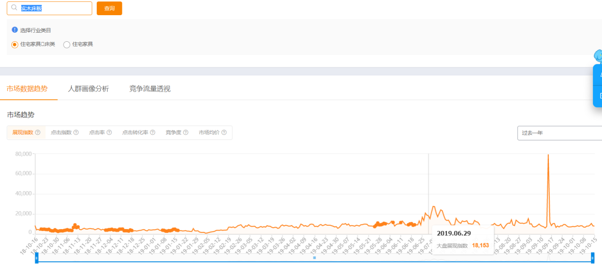Select the 住宅家具 radio option

pos(67,45)
